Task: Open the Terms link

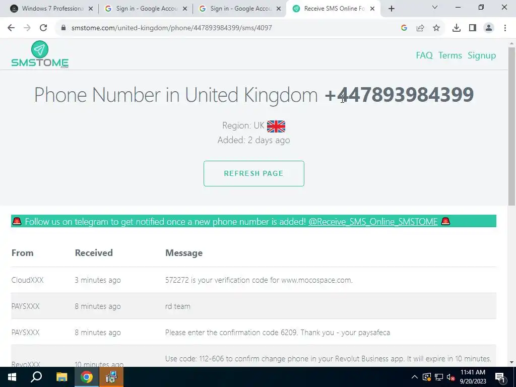Action: [x=450, y=55]
